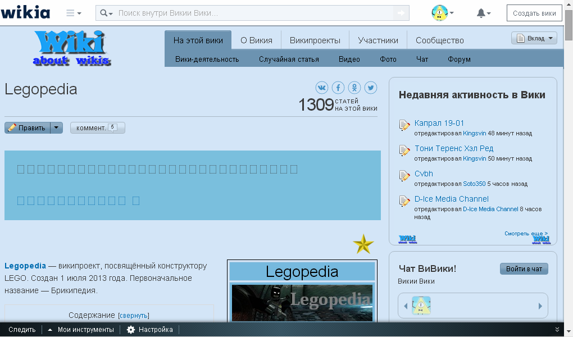
Task: Select the На этой вики tab
Action: pyautogui.click(x=198, y=40)
